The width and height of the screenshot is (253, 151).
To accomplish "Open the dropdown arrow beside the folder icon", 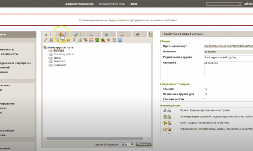I will click(98, 35).
